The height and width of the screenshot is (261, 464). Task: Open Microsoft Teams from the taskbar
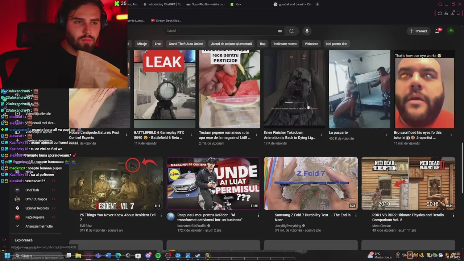(98, 256)
